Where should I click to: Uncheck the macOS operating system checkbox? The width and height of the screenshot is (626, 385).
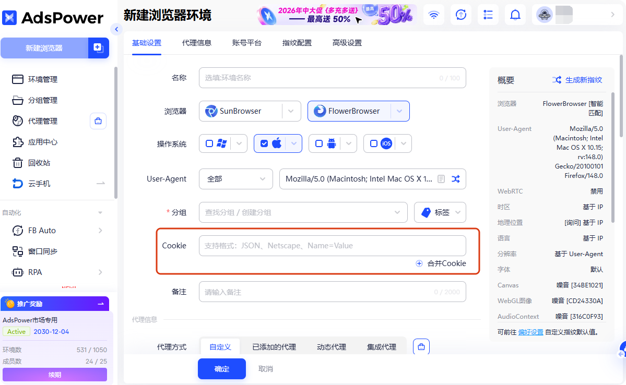pos(264,143)
